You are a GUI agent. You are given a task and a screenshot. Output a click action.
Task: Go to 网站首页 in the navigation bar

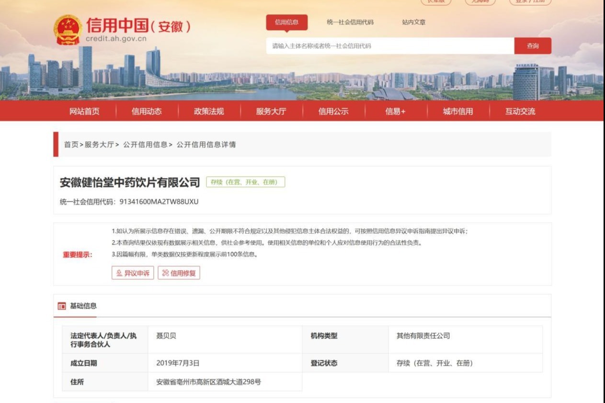pyautogui.click(x=85, y=111)
